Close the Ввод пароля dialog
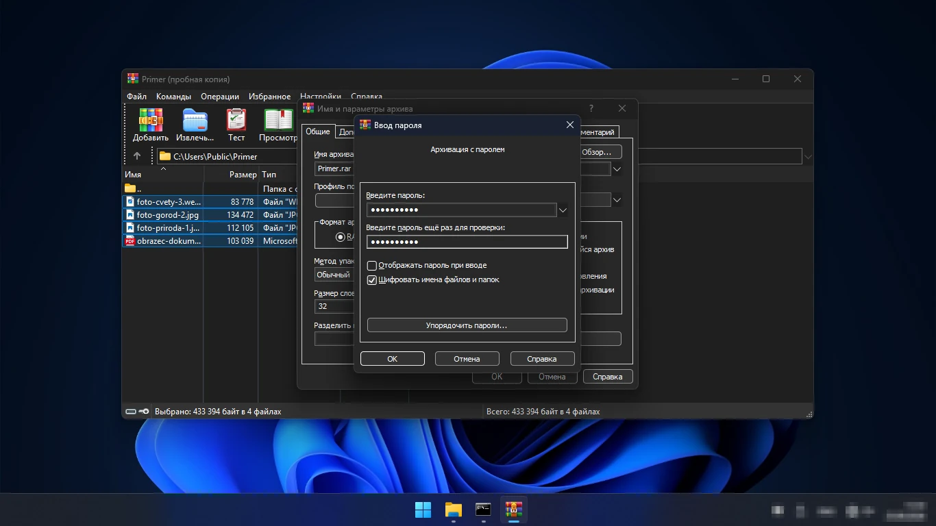 569,125
